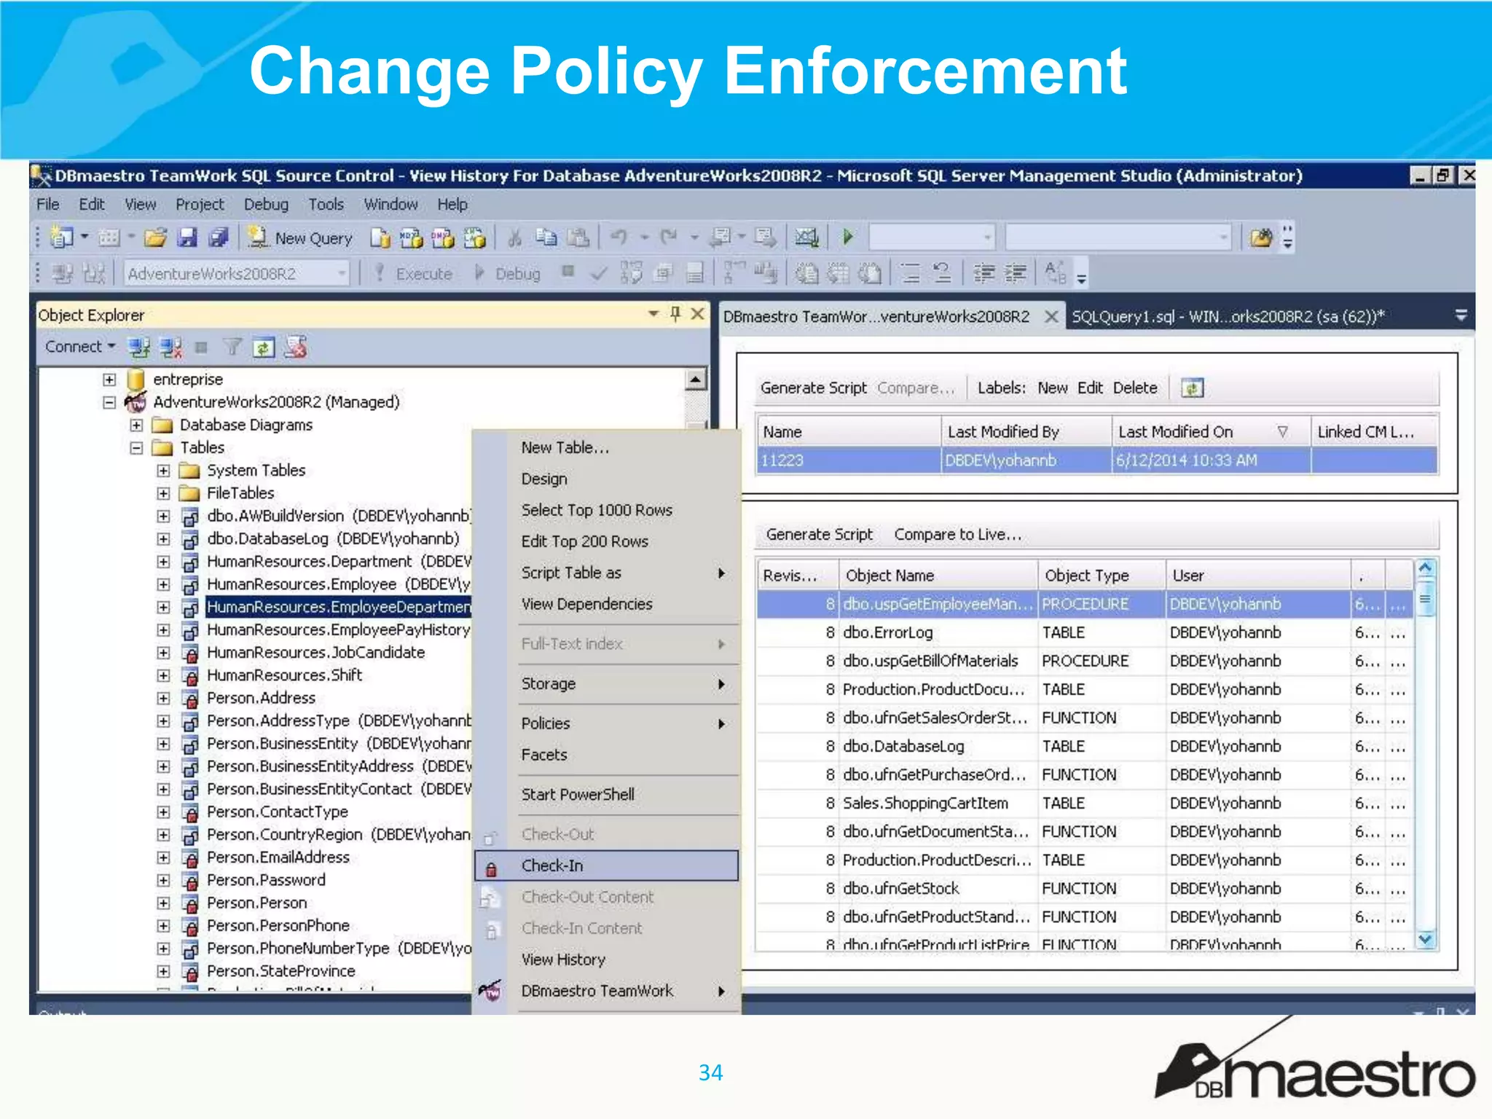Click the Object Name column header

938,576
